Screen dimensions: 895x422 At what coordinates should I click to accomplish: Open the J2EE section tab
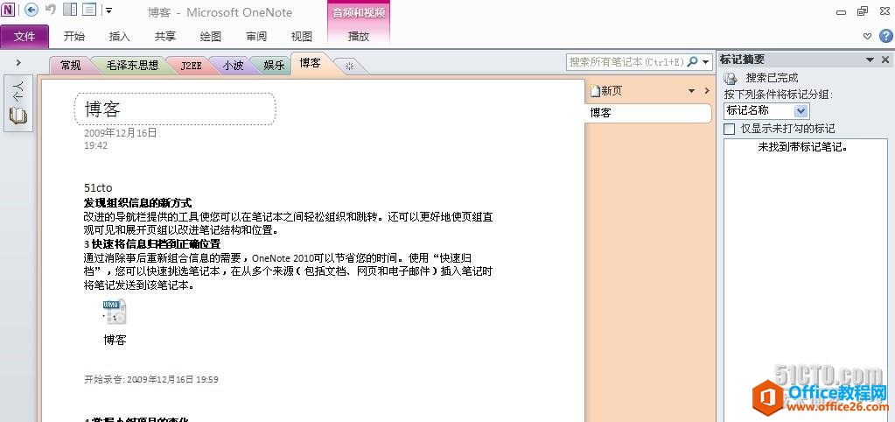(192, 66)
